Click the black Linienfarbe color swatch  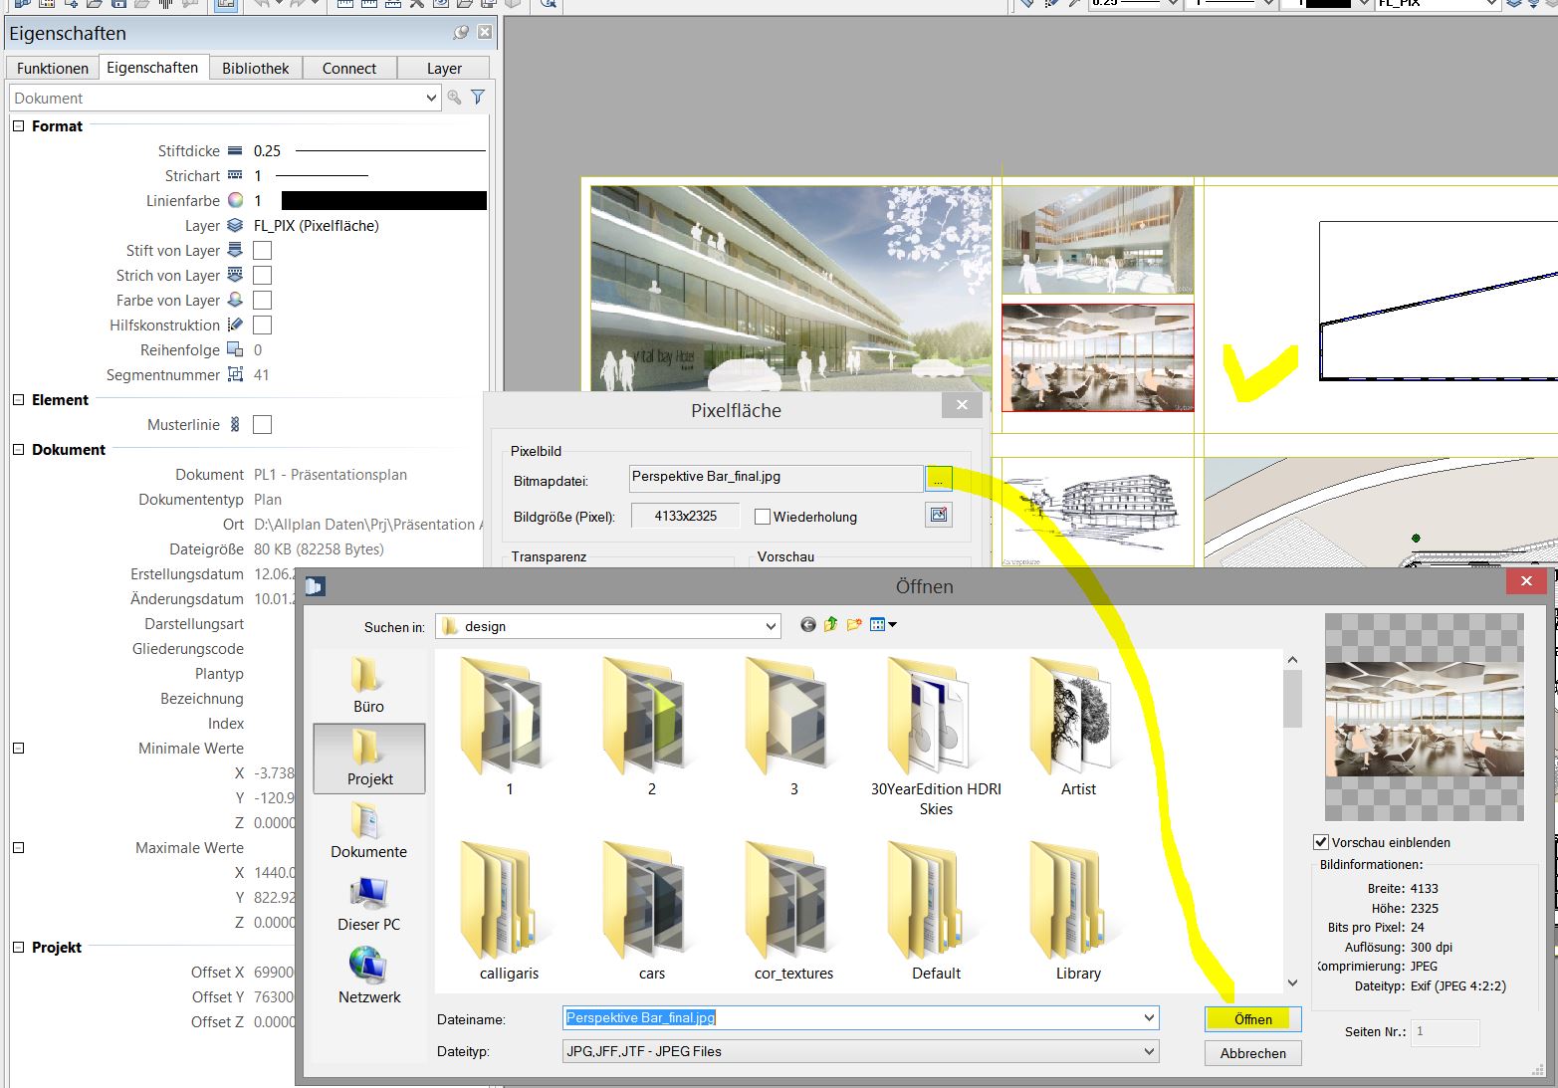[x=383, y=201]
